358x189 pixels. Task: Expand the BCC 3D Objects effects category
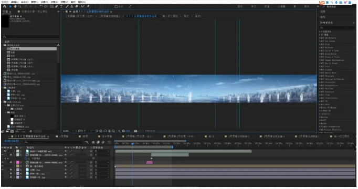point(319,38)
